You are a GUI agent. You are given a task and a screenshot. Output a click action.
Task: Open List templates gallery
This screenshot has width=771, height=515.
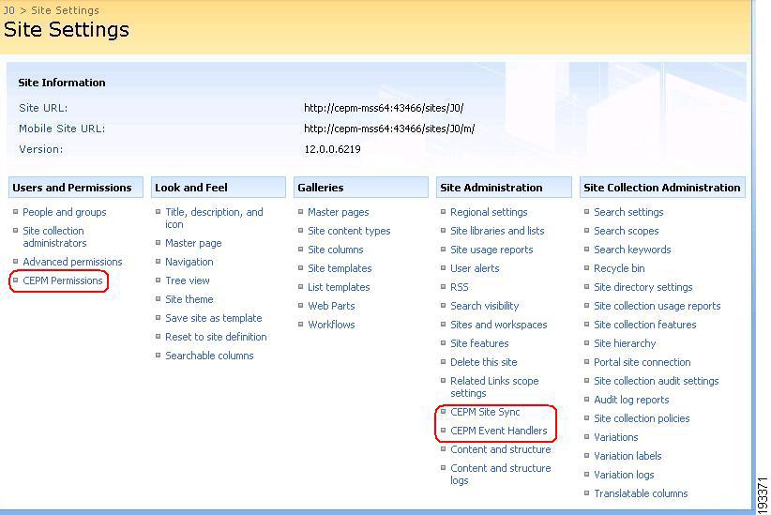[x=339, y=287]
